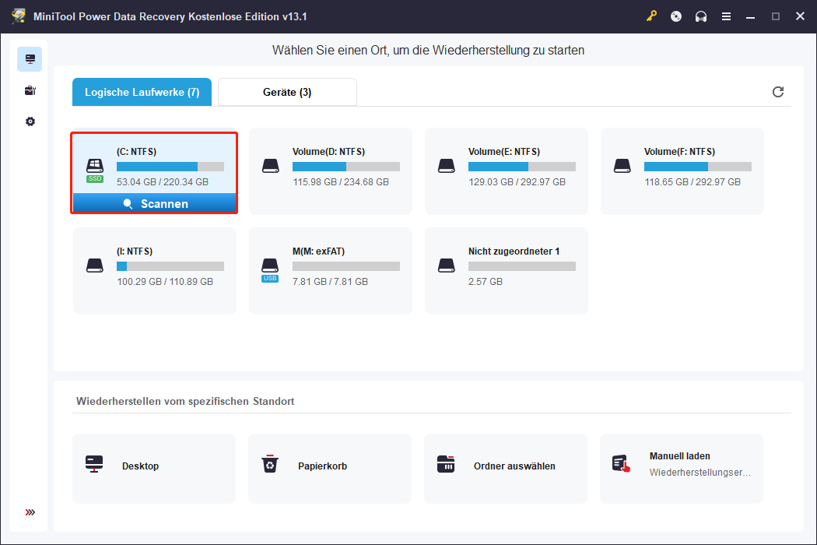Select the Volume(E: NTFS) drive icon
Viewport: 817px width, 545px height.
pyautogui.click(x=447, y=166)
